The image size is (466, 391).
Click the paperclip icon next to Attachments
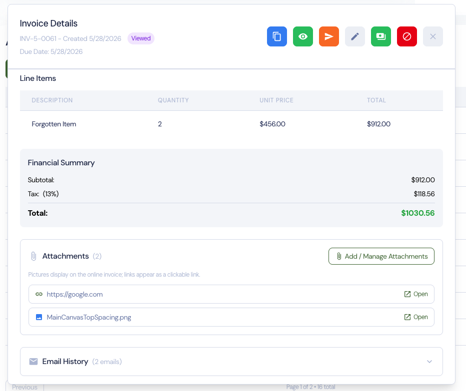point(33,256)
